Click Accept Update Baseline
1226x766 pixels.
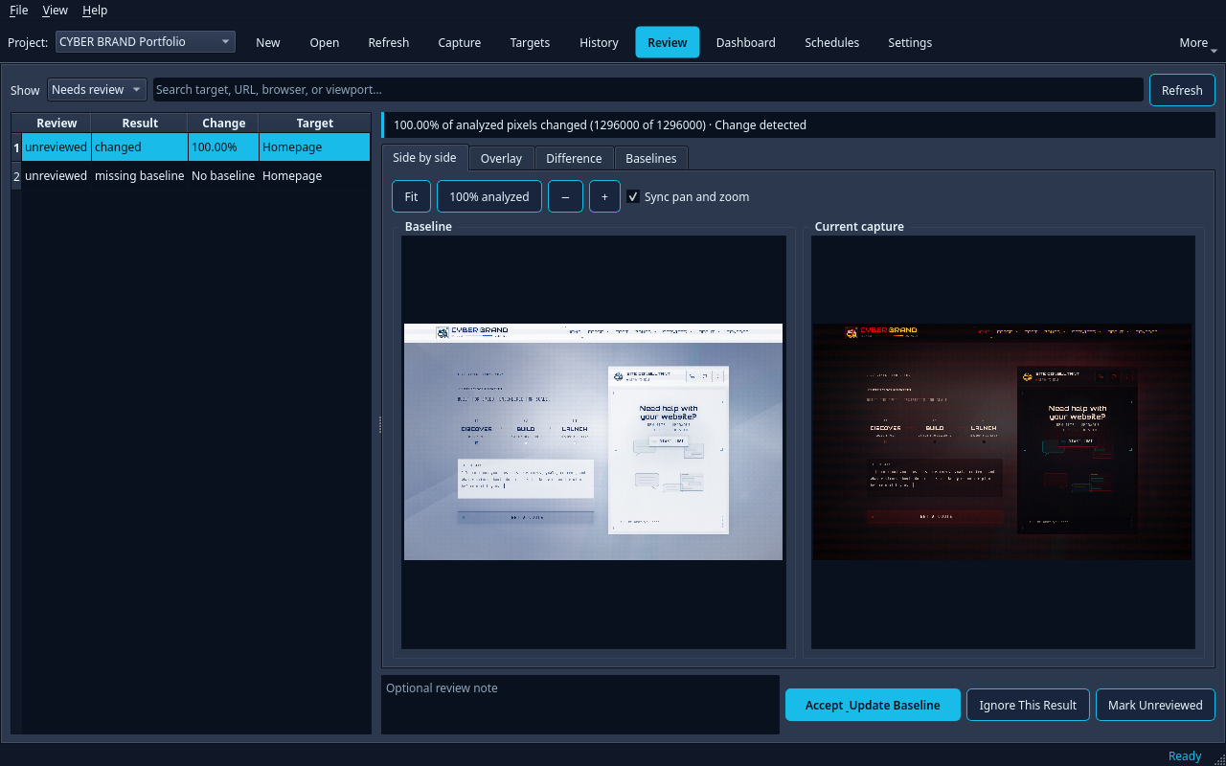click(873, 705)
